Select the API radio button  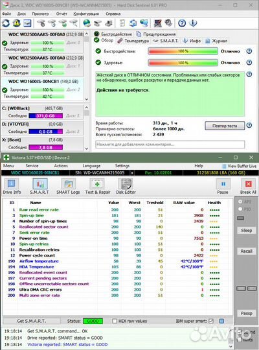[240, 202]
